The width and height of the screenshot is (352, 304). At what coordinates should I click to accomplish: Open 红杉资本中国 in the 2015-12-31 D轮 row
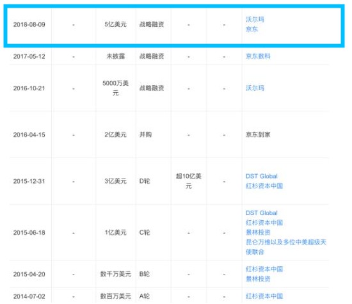click(x=264, y=186)
